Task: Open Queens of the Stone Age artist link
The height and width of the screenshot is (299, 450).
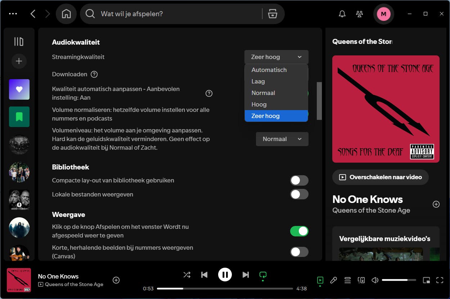Action: (x=371, y=210)
